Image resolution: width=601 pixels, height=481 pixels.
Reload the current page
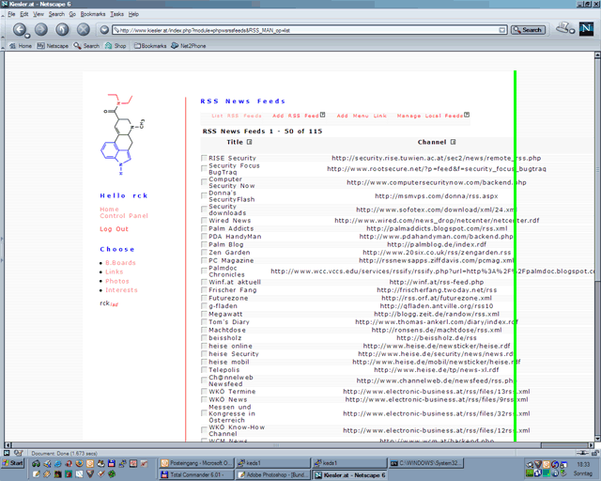(61, 29)
